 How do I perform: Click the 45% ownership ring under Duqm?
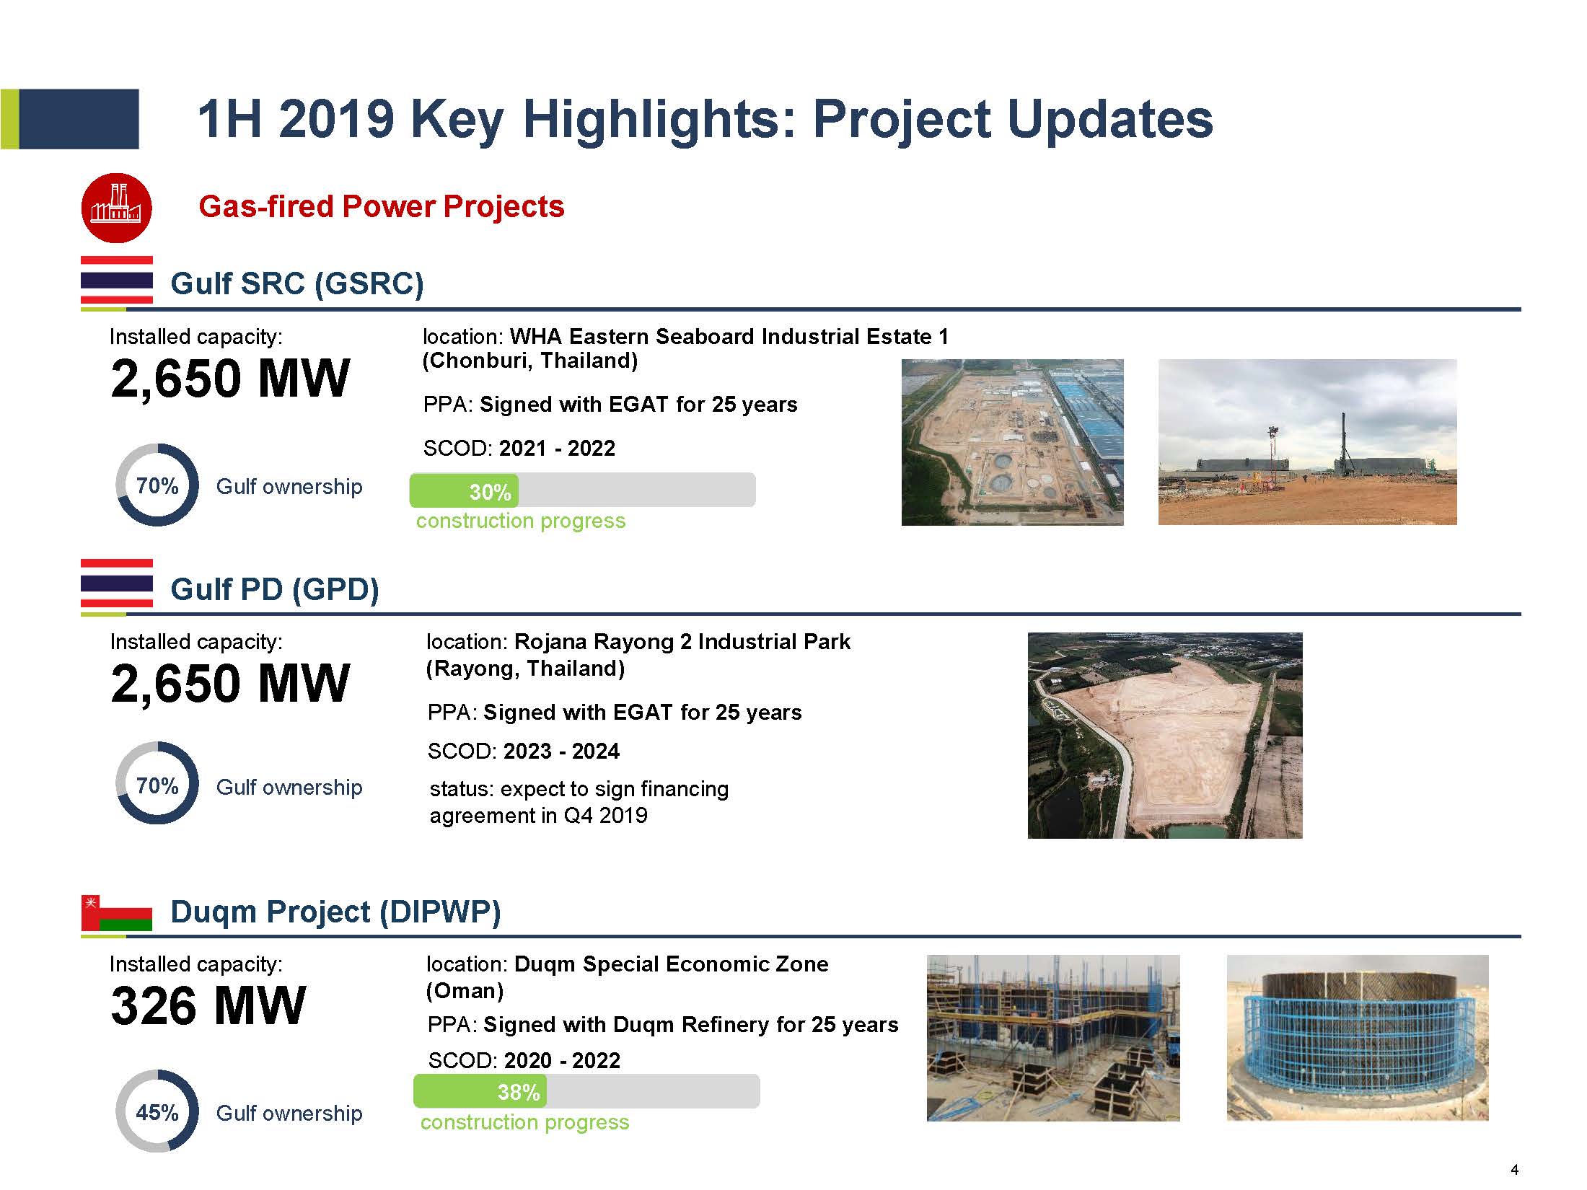pos(157,1111)
